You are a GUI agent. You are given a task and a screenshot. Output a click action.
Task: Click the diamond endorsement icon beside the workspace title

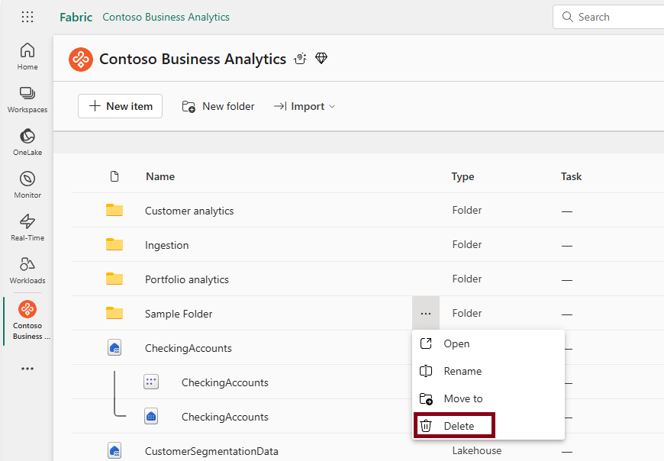pyautogui.click(x=321, y=58)
